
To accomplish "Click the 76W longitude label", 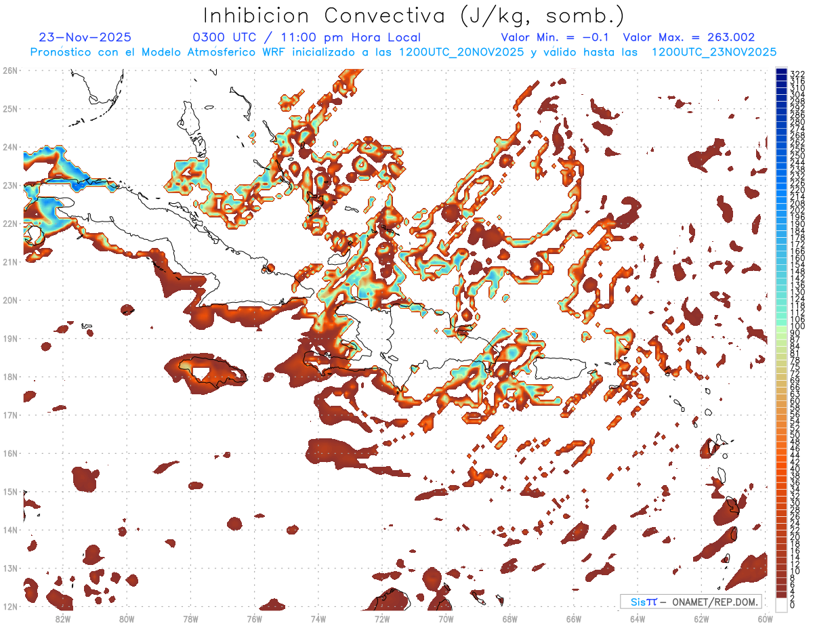I will (254, 619).
